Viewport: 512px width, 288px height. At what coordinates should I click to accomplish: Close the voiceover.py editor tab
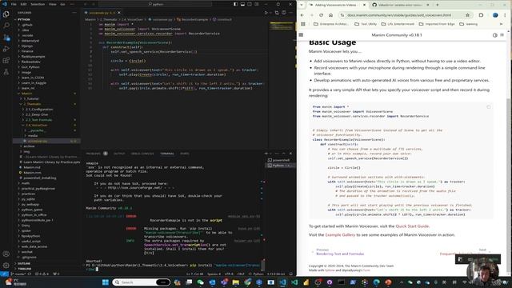[x=119, y=13]
